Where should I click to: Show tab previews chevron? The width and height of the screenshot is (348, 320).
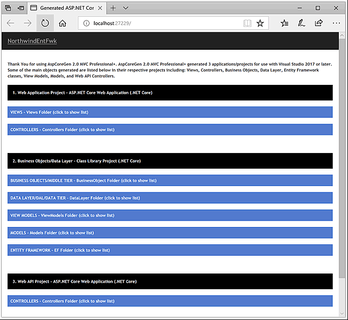[x=126, y=8]
